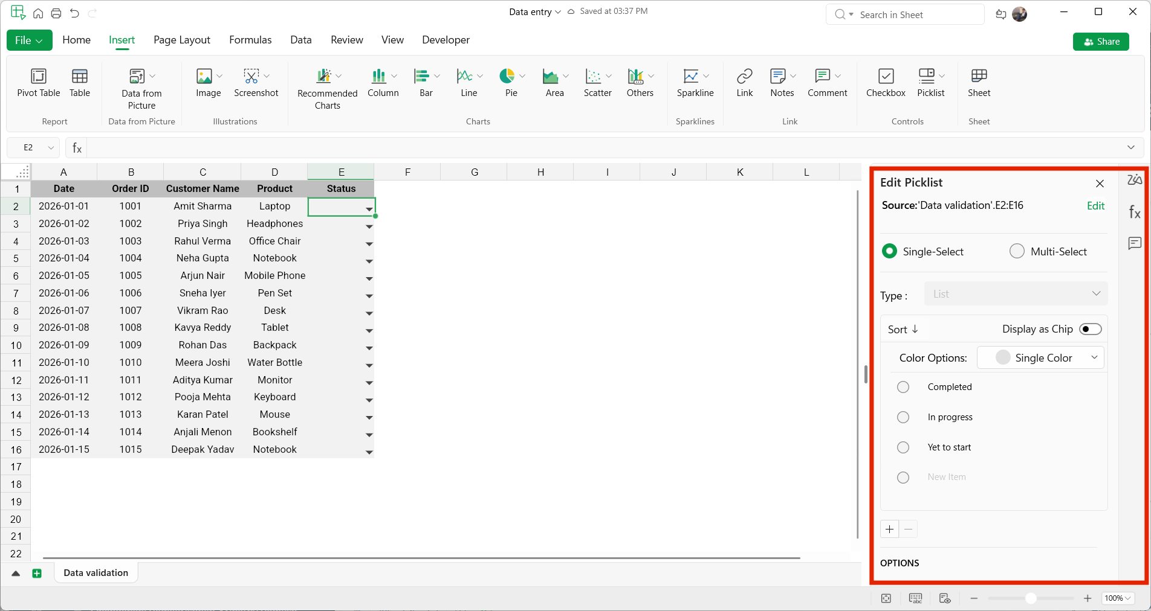Screen dimensions: 1151x611
Task: Click the Screenshot tool icon
Action: click(x=251, y=77)
